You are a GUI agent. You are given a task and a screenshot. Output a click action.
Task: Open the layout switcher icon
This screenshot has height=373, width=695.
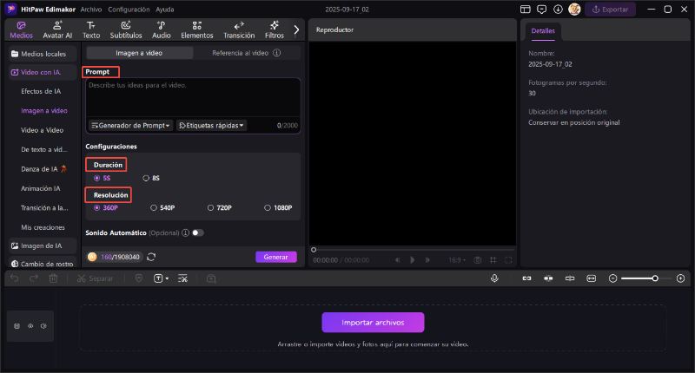click(x=526, y=10)
